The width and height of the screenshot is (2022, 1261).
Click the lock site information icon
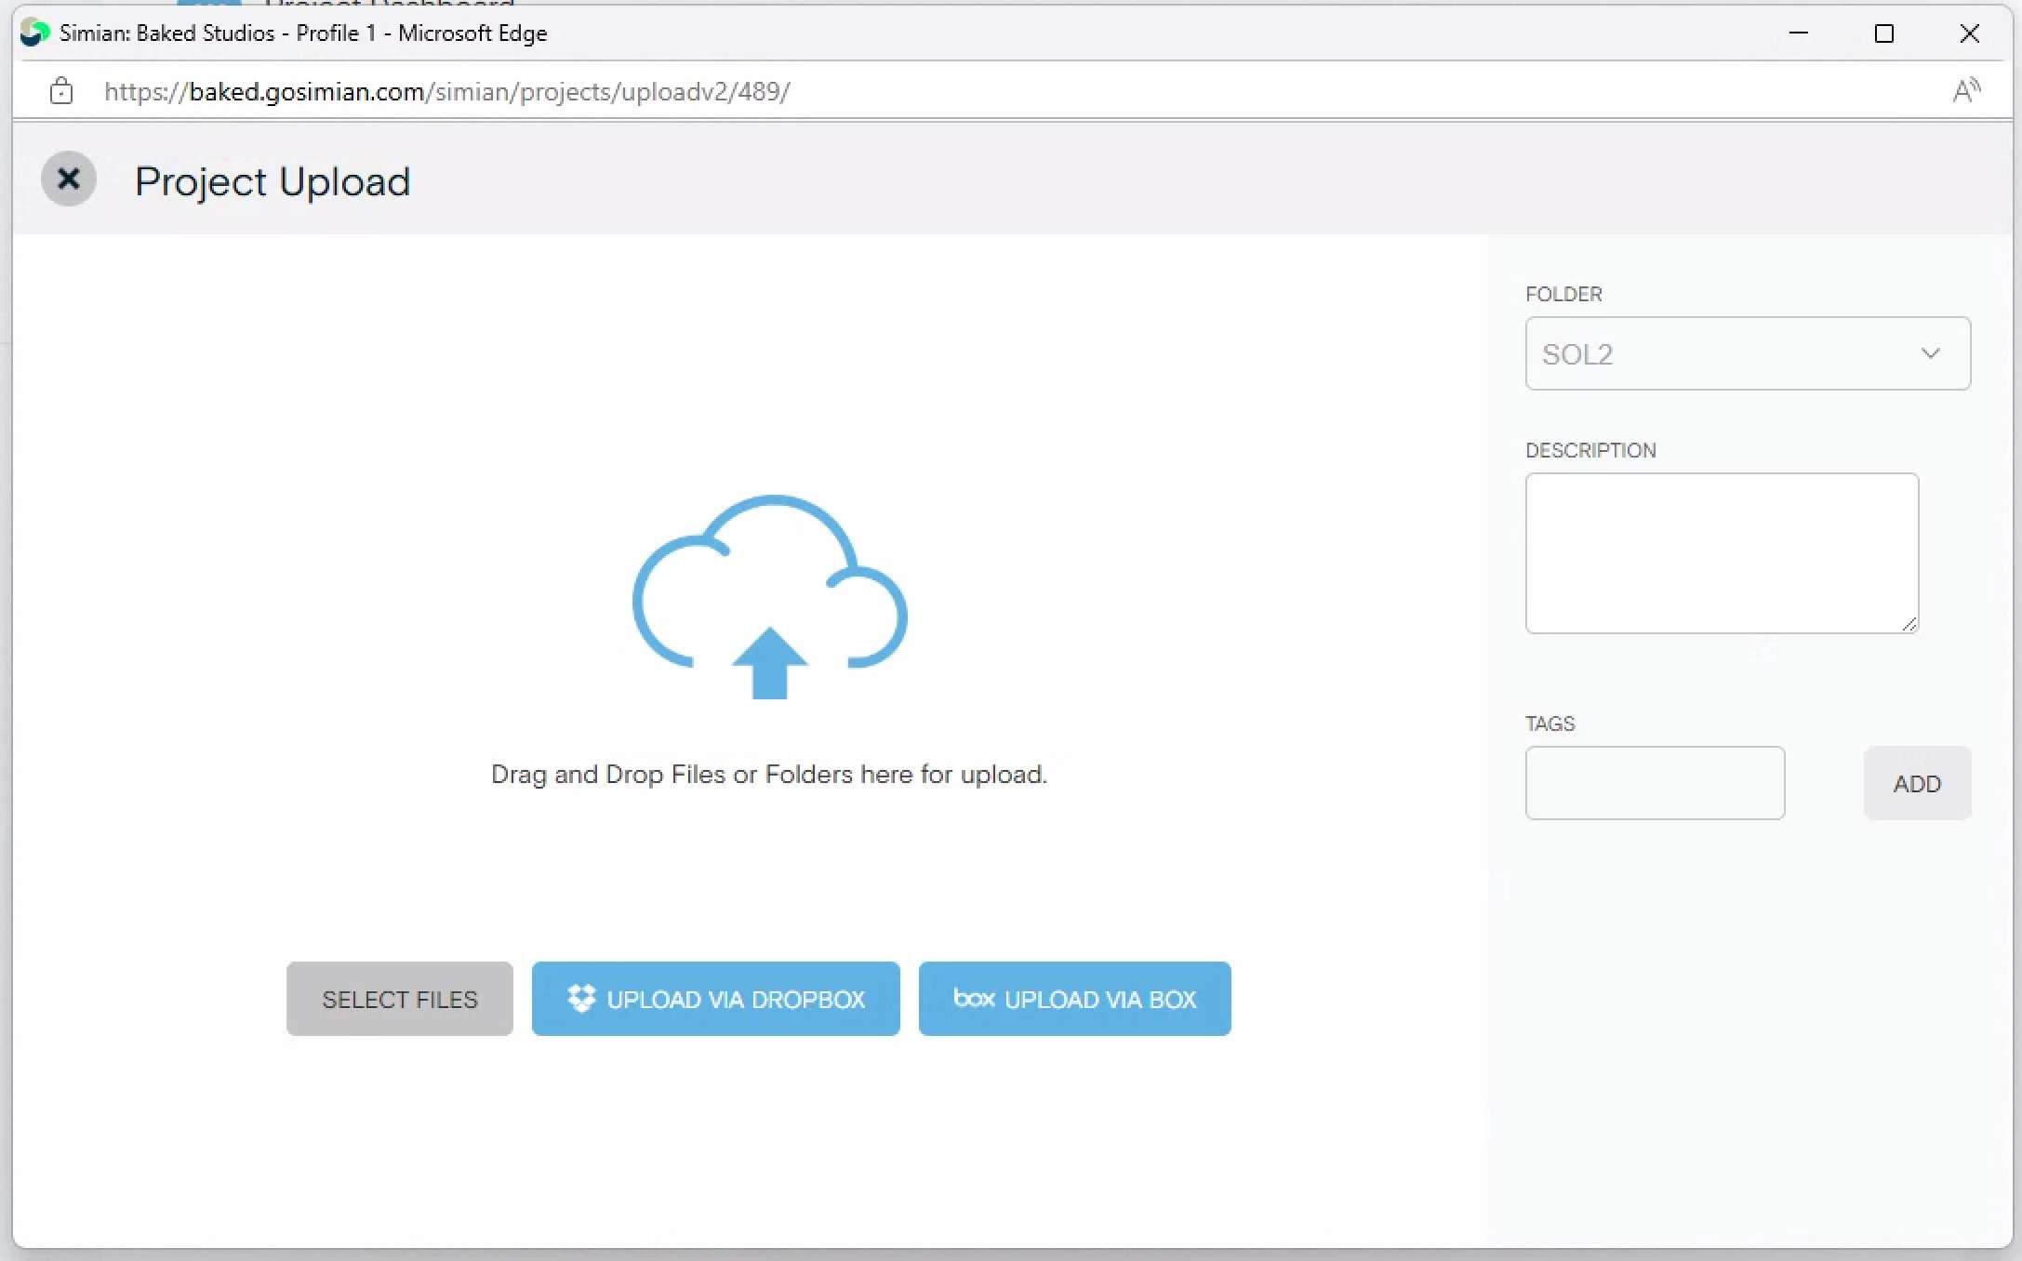61,91
